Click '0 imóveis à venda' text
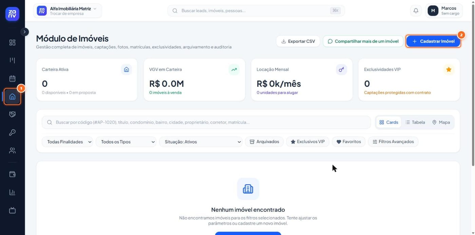This screenshot has height=235, width=475. tap(165, 92)
